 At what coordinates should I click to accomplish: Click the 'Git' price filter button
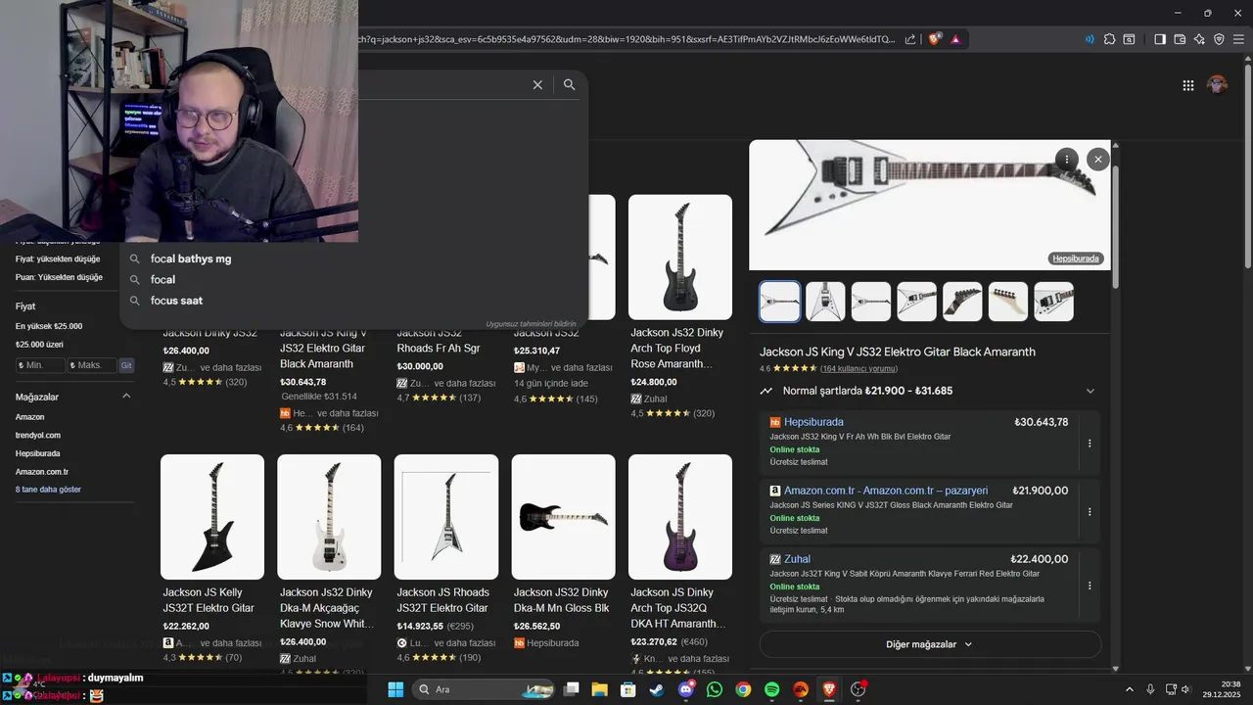pos(126,365)
